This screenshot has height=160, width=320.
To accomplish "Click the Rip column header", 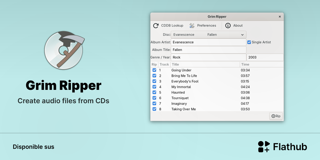I will (x=154, y=65).
